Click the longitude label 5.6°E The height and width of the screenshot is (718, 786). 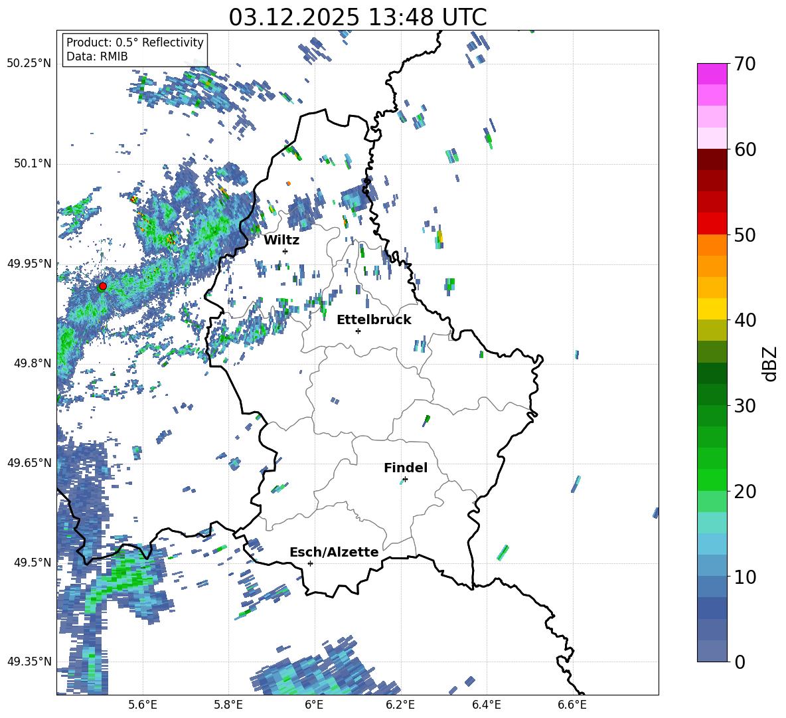pyautogui.click(x=143, y=705)
